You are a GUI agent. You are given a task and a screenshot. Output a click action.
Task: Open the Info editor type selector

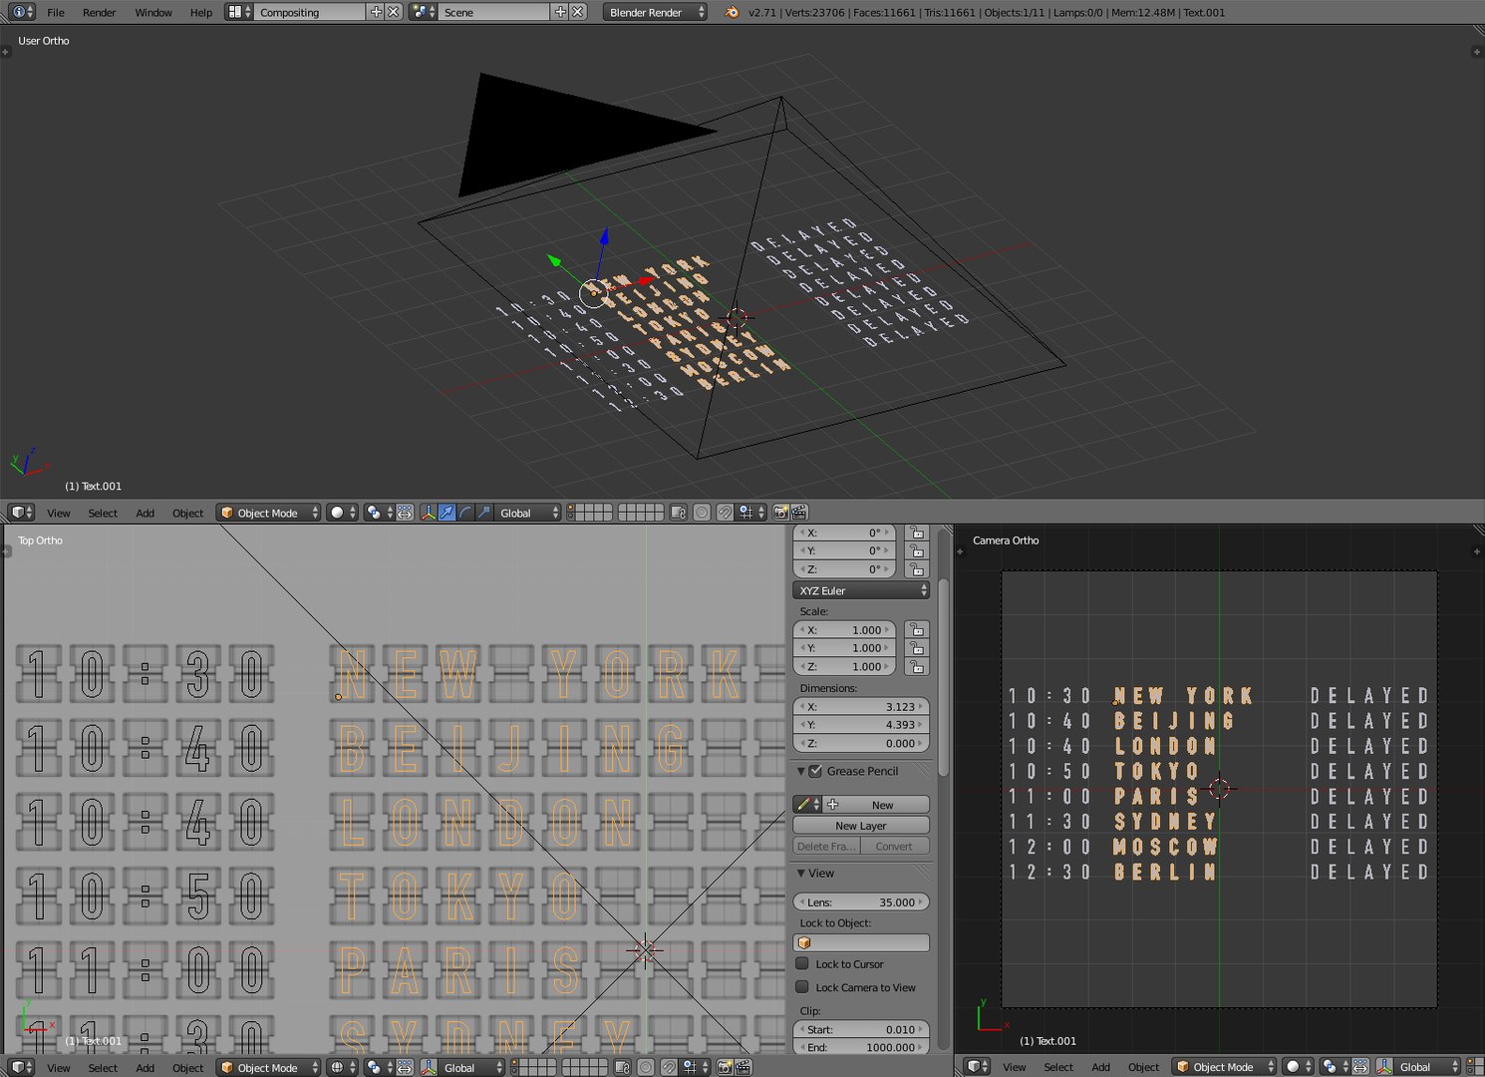(x=22, y=12)
